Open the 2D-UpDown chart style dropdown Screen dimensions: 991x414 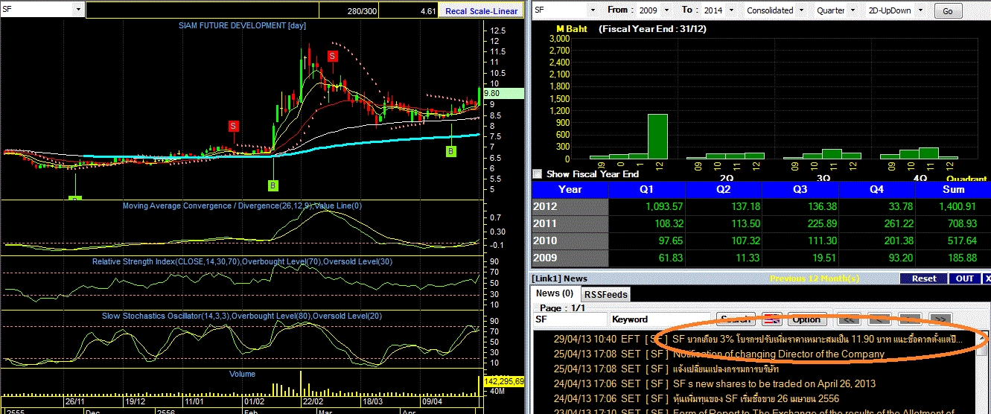[921, 10]
